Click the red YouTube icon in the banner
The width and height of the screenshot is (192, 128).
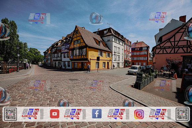(x=55, y=114)
